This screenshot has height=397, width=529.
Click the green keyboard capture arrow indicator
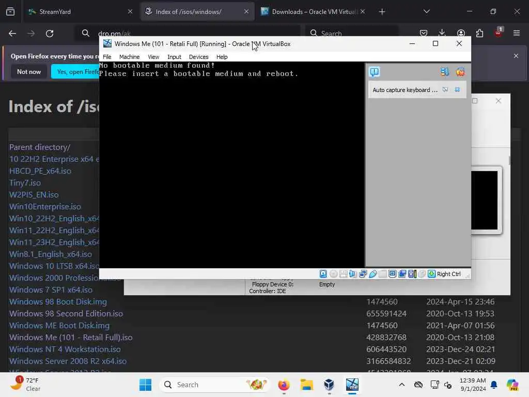click(x=431, y=274)
